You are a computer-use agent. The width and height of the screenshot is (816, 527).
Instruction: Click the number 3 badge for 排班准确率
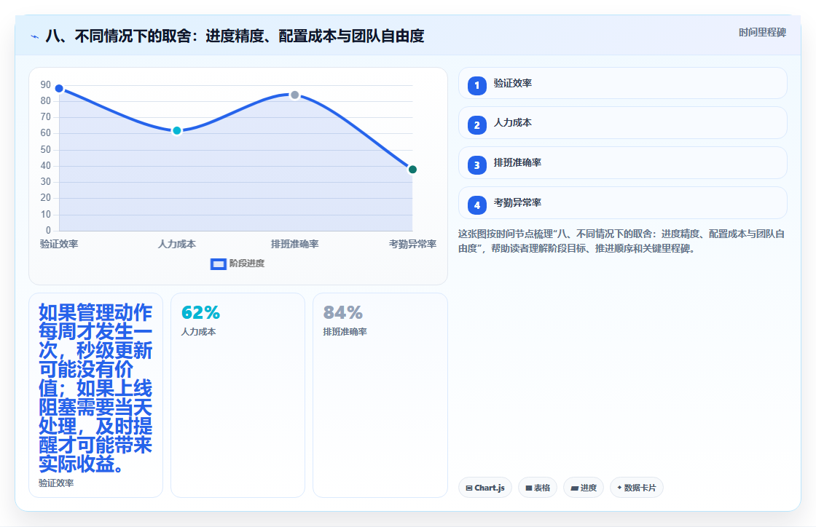pos(476,165)
